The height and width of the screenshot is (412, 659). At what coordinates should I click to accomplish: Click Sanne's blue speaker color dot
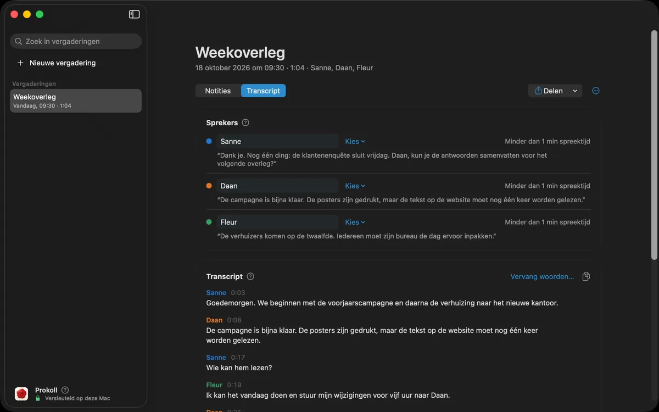point(209,141)
